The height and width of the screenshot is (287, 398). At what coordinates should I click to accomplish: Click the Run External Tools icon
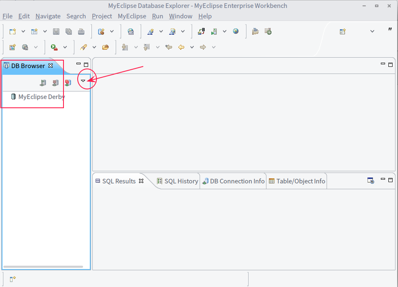point(54,47)
